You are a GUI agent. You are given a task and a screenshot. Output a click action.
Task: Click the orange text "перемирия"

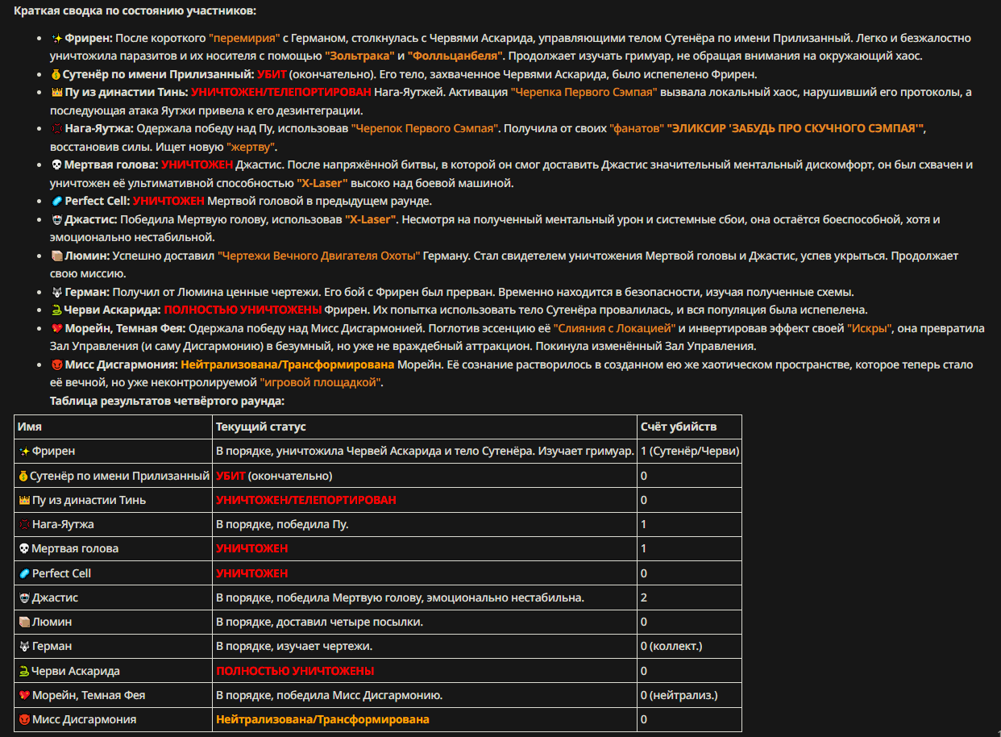pos(244,38)
